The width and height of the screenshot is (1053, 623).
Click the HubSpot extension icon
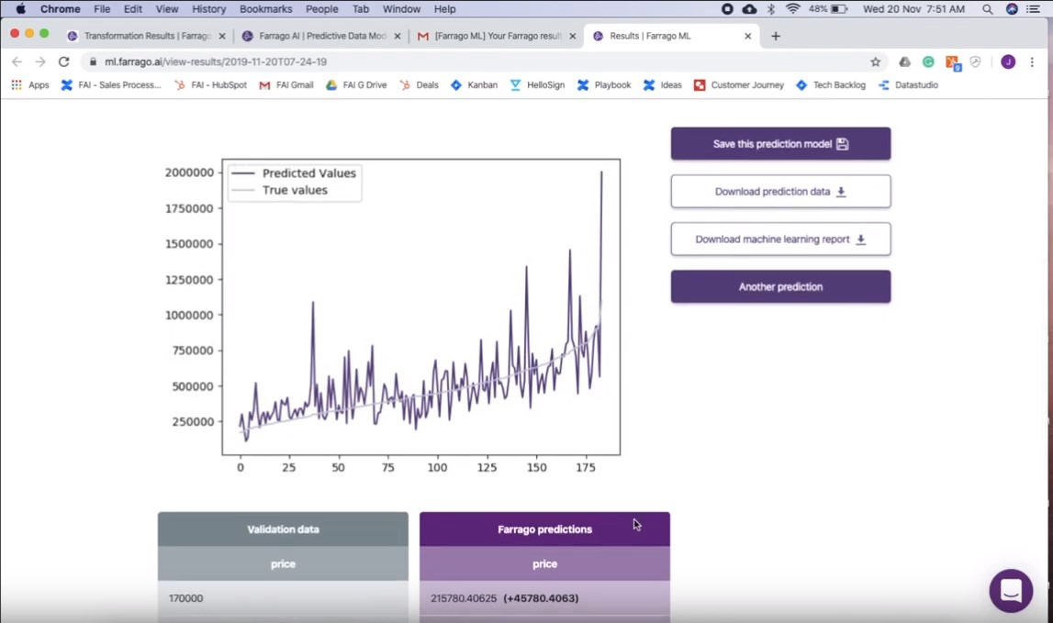pos(952,62)
